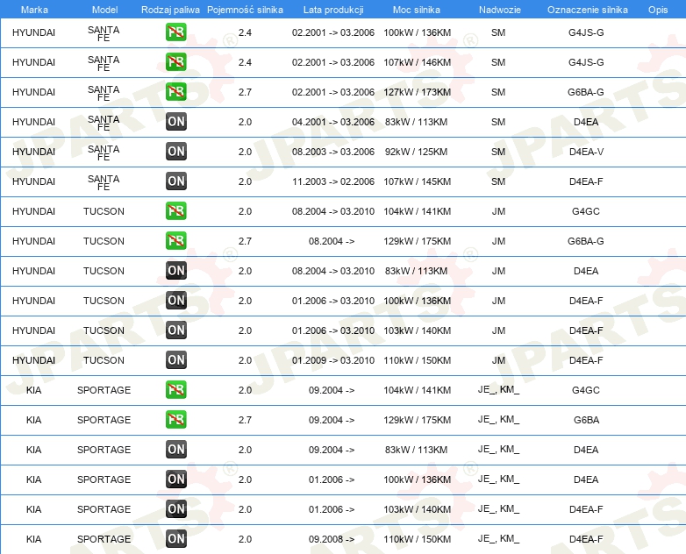This screenshot has height=554, width=686.
Task: Click diesel ON icon in Sportage 100kW/136KM row
Action: [175, 479]
